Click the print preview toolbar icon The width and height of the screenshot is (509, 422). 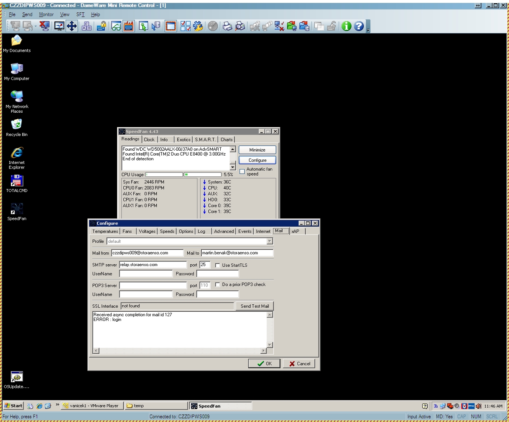[x=240, y=26]
